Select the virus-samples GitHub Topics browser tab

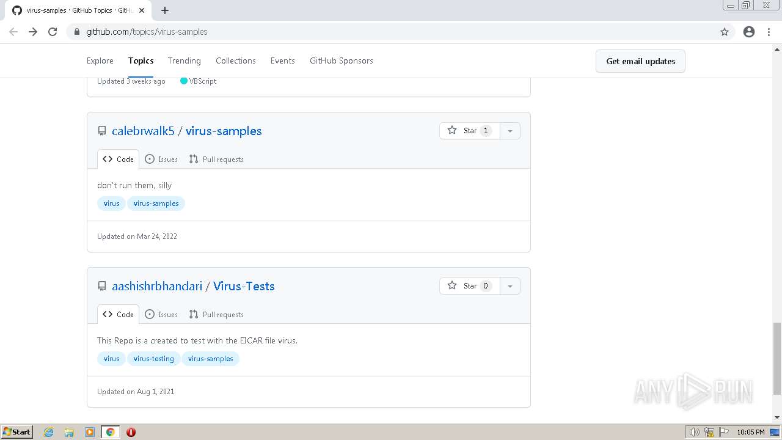78,10
